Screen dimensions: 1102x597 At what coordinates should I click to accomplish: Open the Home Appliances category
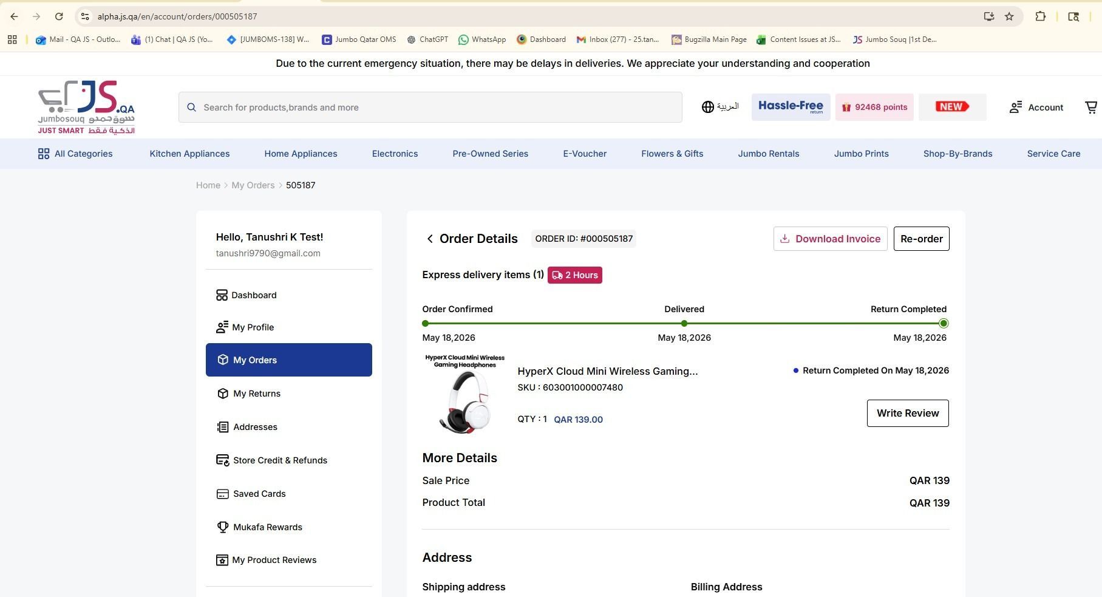click(x=301, y=154)
